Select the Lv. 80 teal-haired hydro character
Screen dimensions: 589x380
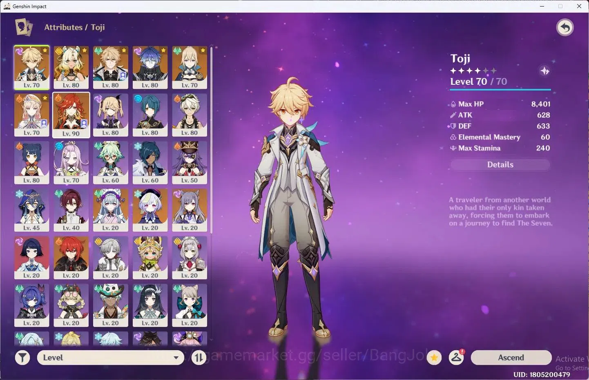(x=150, y=115)
